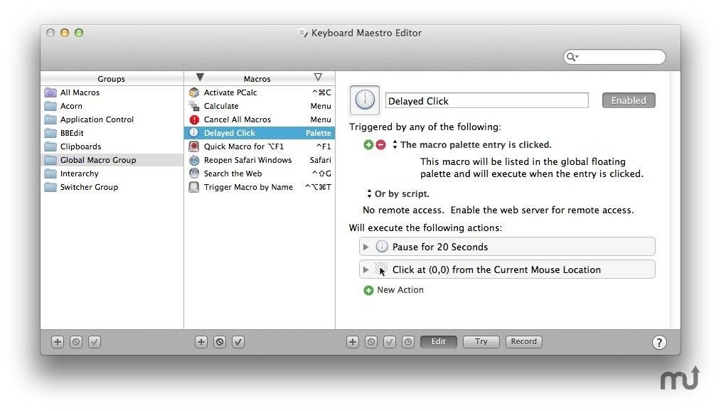Click the Record button
The height and width of the screenshot is (411, 721).
(524, 341)
